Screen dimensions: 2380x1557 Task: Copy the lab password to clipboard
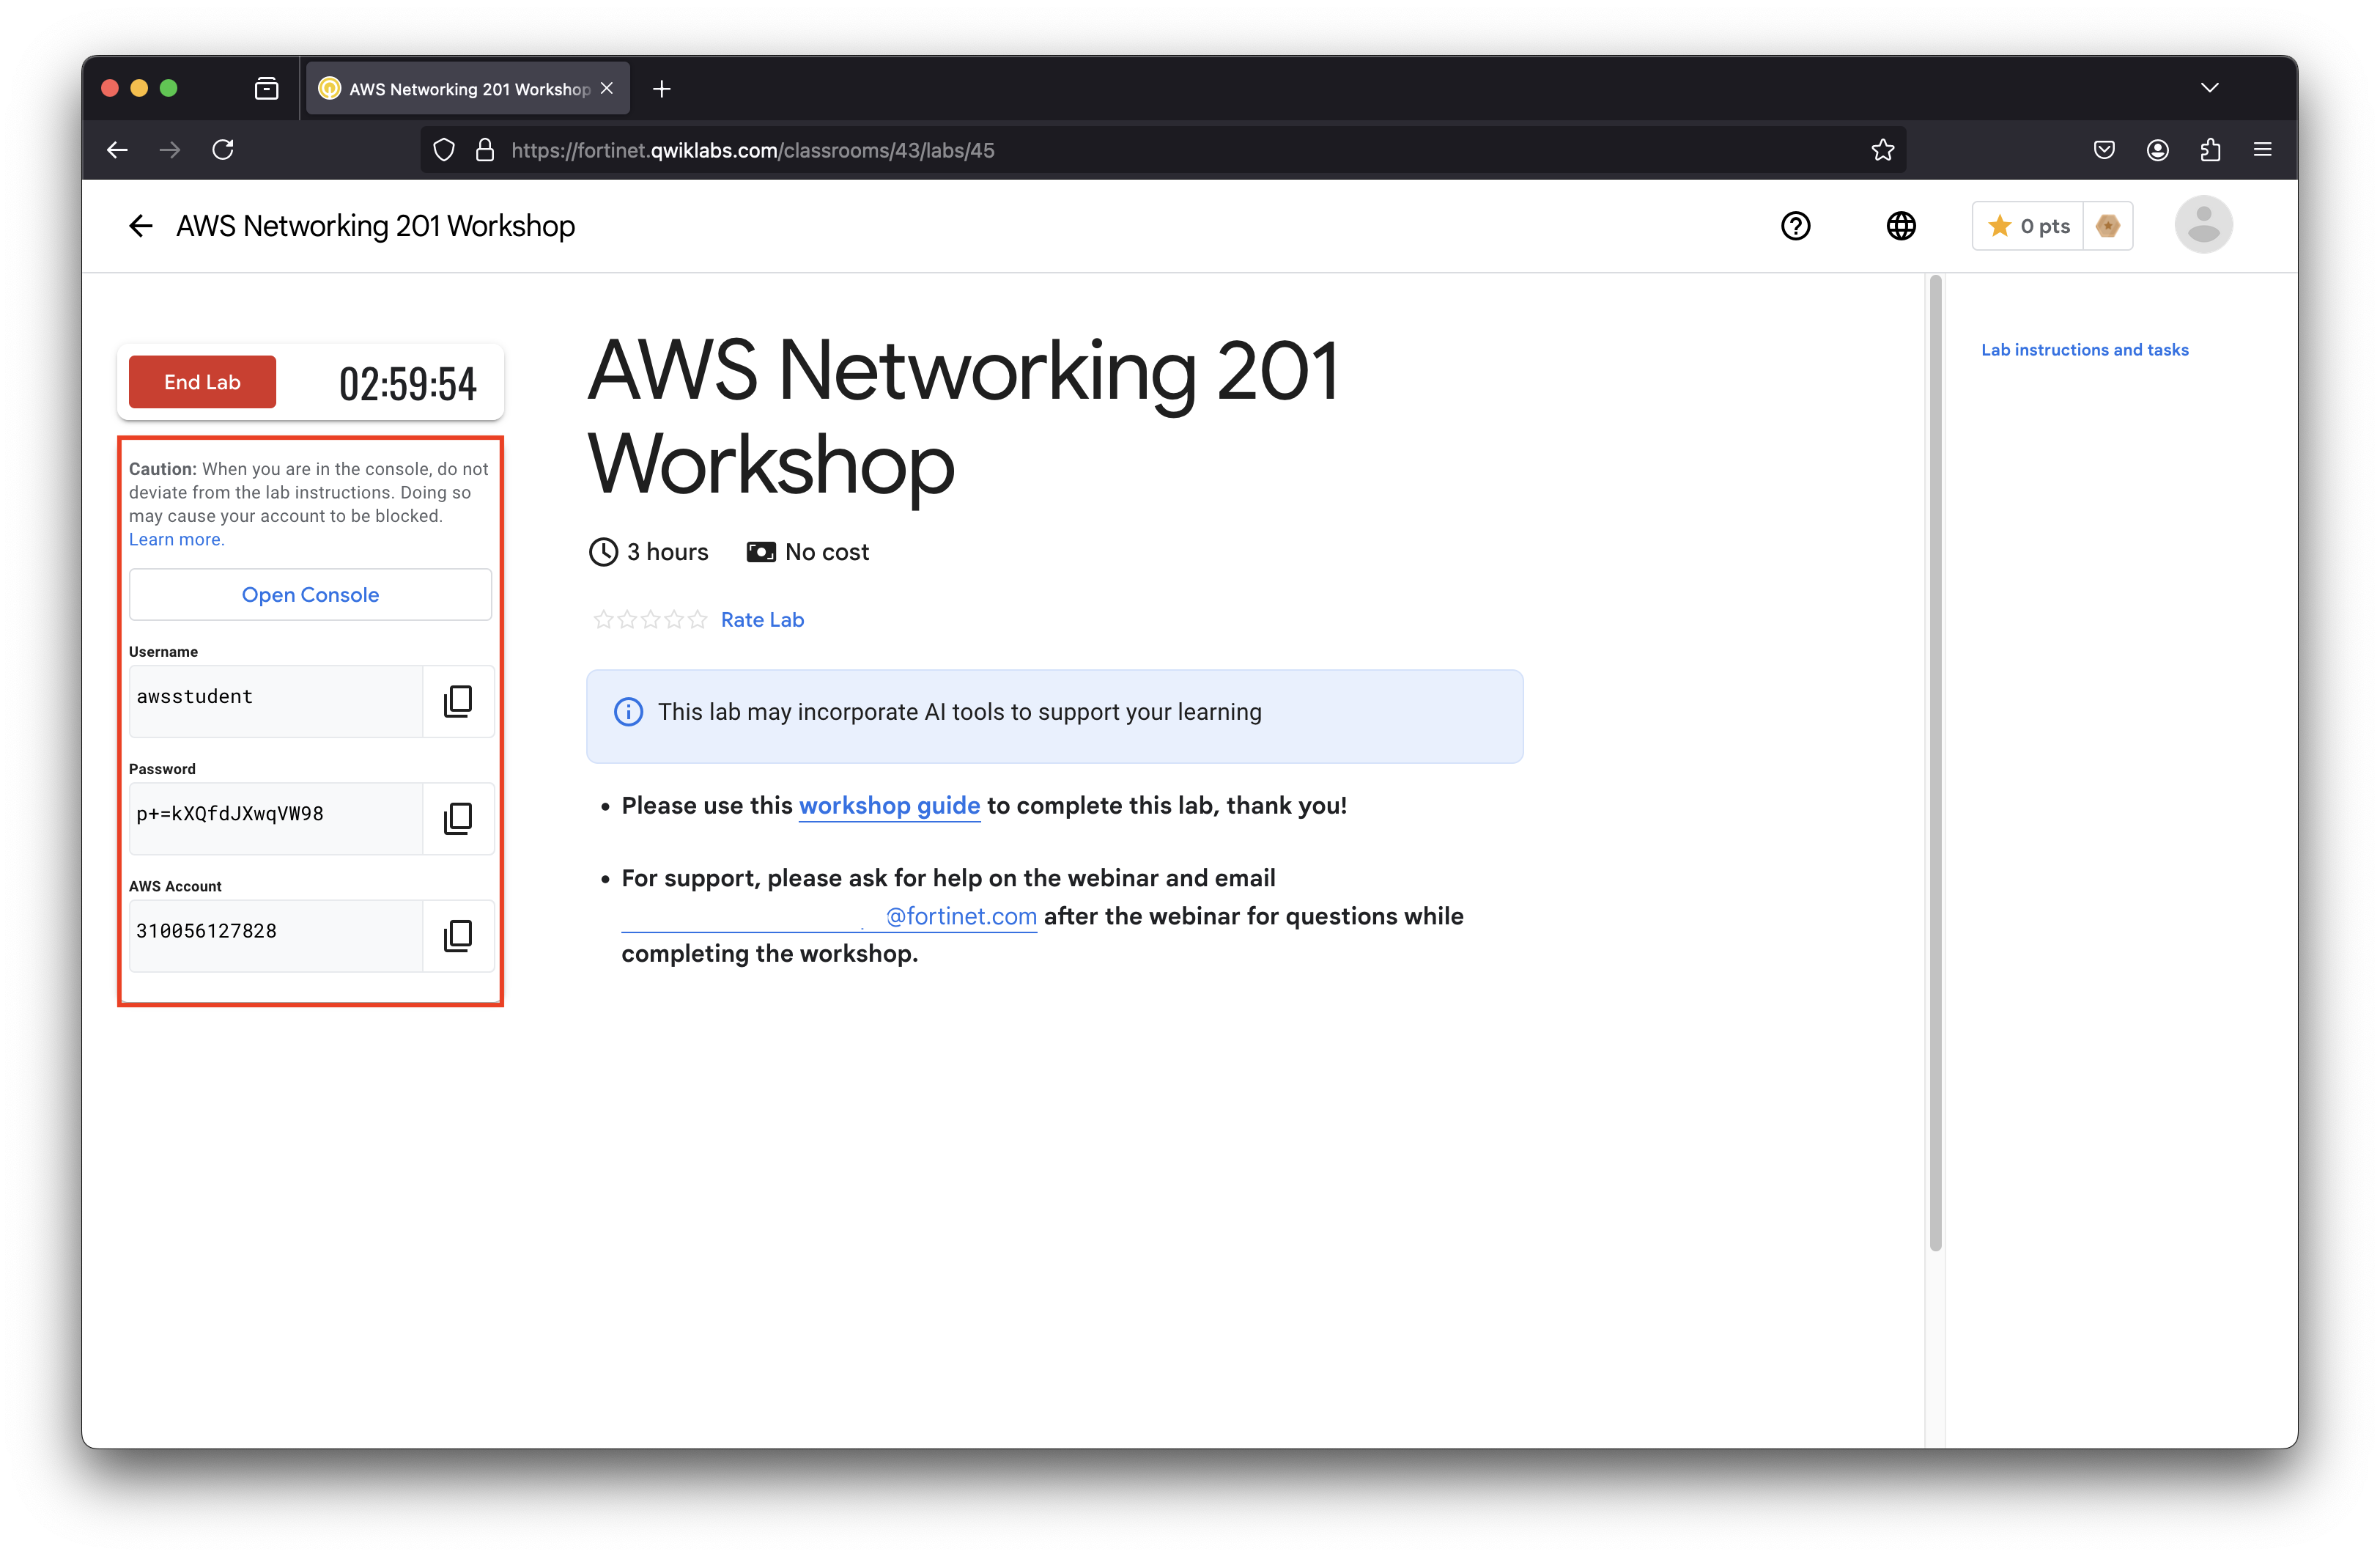(x=458, y=817)
